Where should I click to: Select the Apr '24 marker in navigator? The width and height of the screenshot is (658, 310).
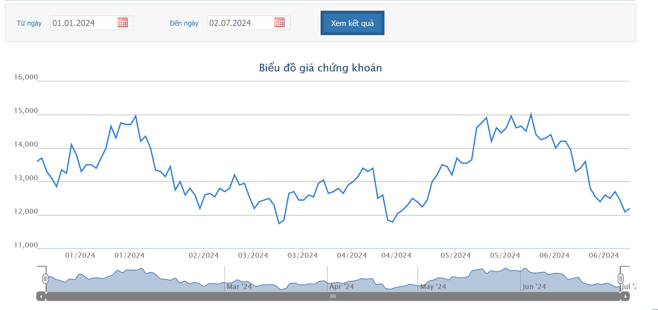(x=342, y=286)
